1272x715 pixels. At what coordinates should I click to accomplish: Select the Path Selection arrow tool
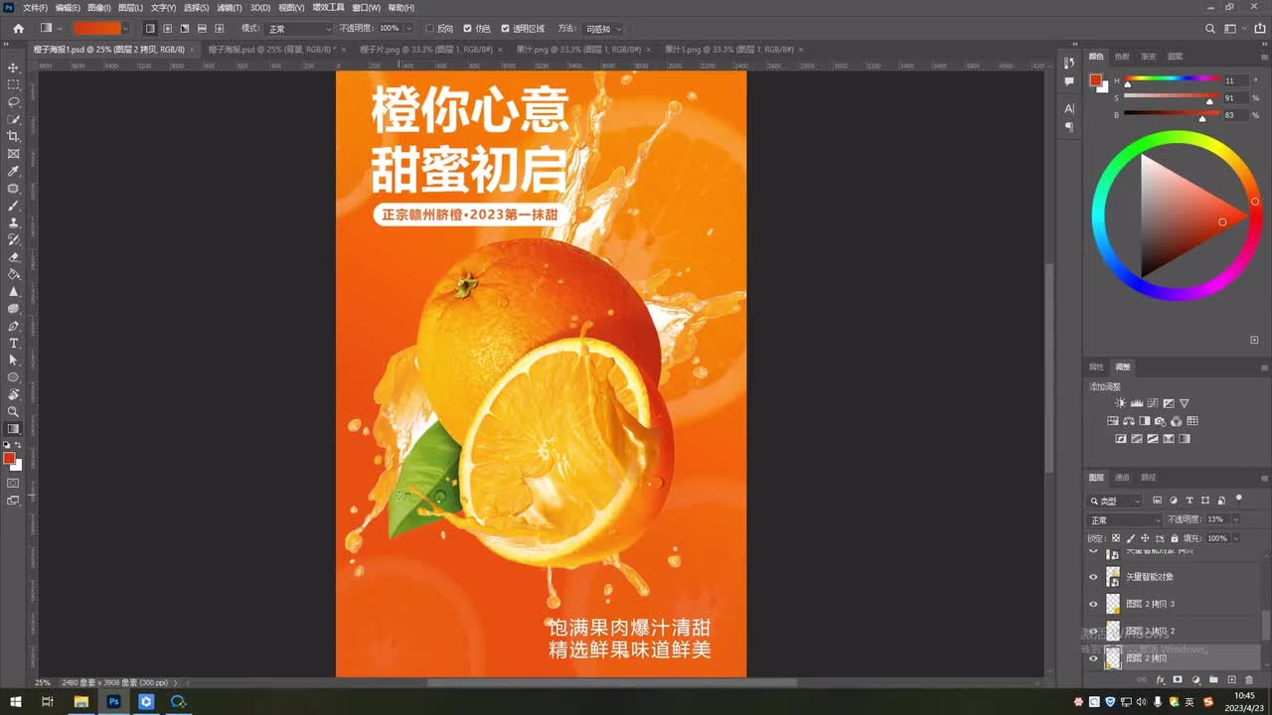(x=14, y=359)
